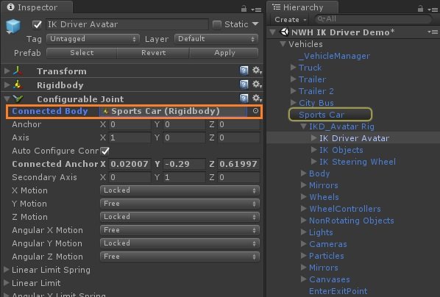Click the Secondary Axis Y value field
Viewport: 440px width, 297px height.
click(184, 177)
